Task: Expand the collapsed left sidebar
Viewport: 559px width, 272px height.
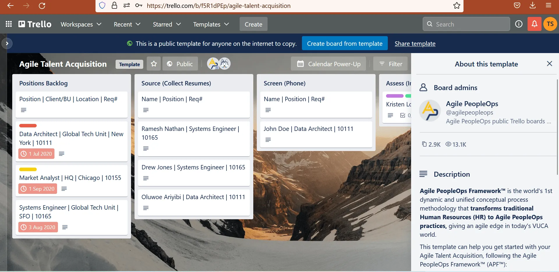Action: click(7, 43)
